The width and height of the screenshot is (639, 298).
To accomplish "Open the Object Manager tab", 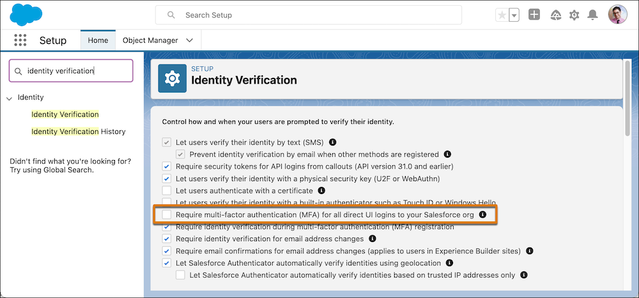I will (x=150, y=40).
